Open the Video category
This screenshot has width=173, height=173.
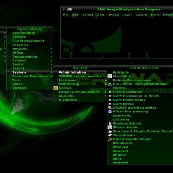[x=30, y=84]
